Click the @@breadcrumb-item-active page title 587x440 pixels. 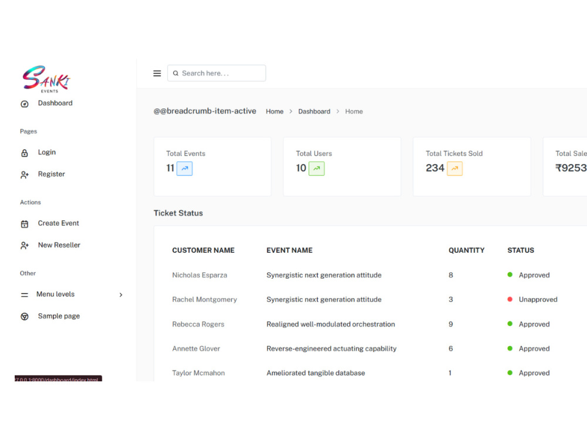pos(205,111)
